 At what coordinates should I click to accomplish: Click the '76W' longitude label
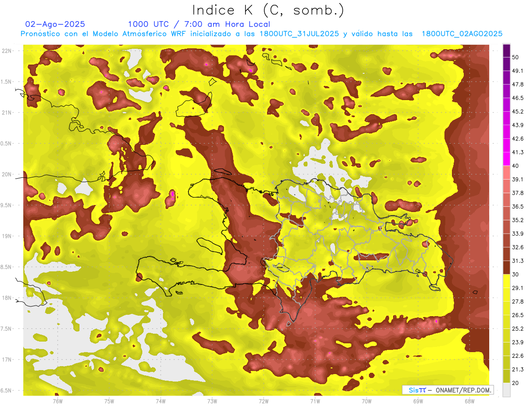pyautogui.click(x=58, y=401)
